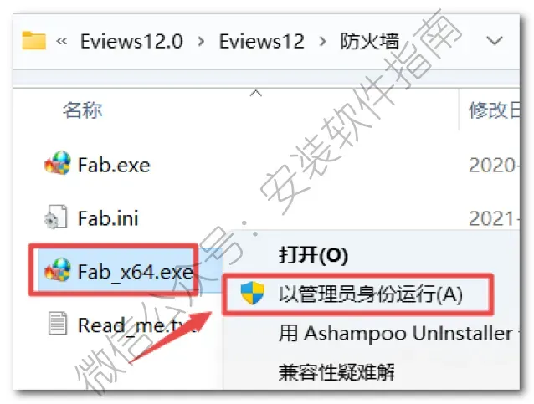
Task: Choose the Ashampoo UnInstaller menu option
Action: (398, 333)
